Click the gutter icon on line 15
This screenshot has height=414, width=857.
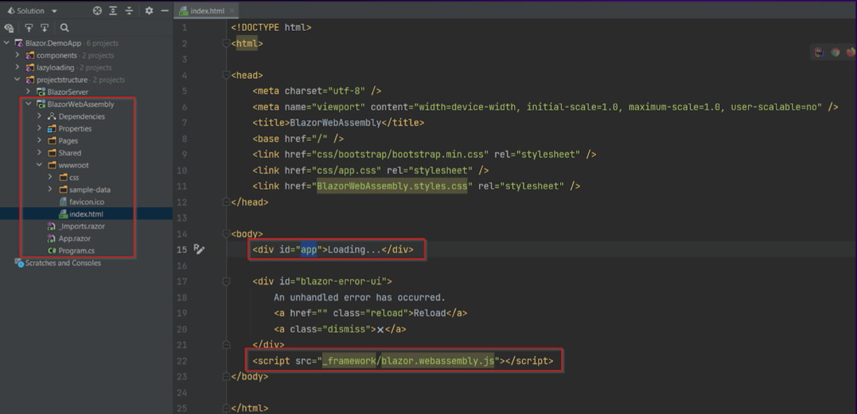198,249
